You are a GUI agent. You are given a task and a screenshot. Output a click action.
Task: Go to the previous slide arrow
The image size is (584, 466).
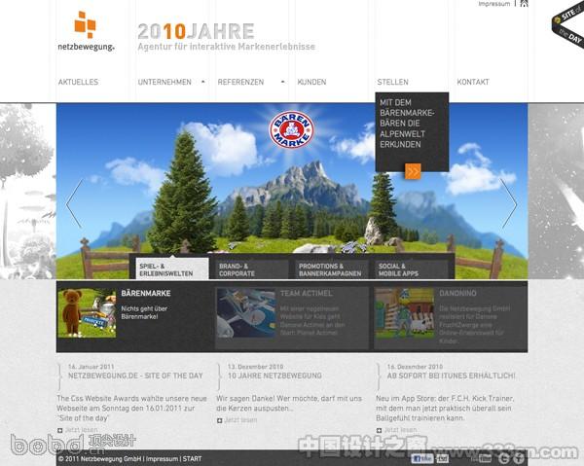75,203
